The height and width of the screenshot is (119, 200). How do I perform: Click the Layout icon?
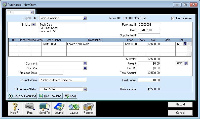74,108
